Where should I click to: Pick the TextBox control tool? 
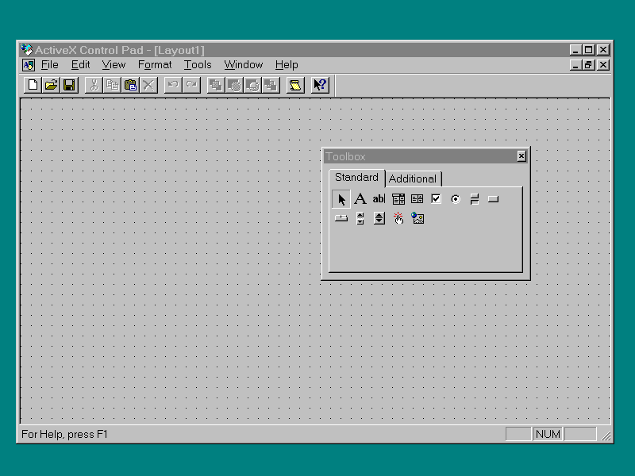pyautogui.click(x=379, y=199)
